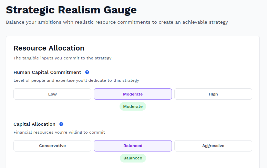
Task: Choose Balanced capital allocation button
Action: point(133,146)
